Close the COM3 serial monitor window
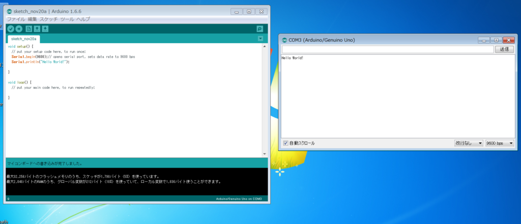The height and width of the screenshot is (224, 521). (508, 41)
